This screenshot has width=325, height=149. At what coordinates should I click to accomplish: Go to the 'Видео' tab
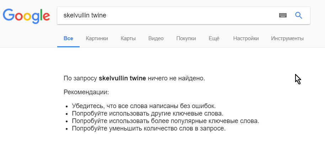tap(156, 38)
